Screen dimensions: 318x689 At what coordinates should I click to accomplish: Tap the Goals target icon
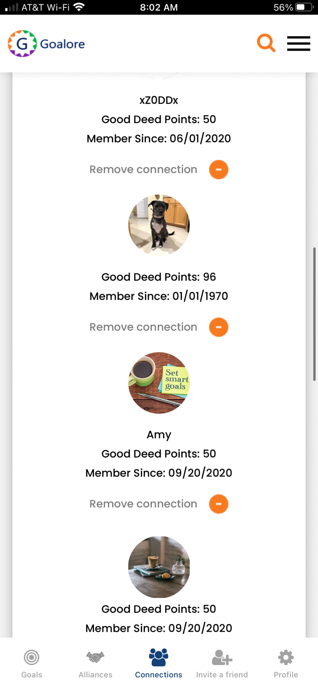tap(32, 658)
